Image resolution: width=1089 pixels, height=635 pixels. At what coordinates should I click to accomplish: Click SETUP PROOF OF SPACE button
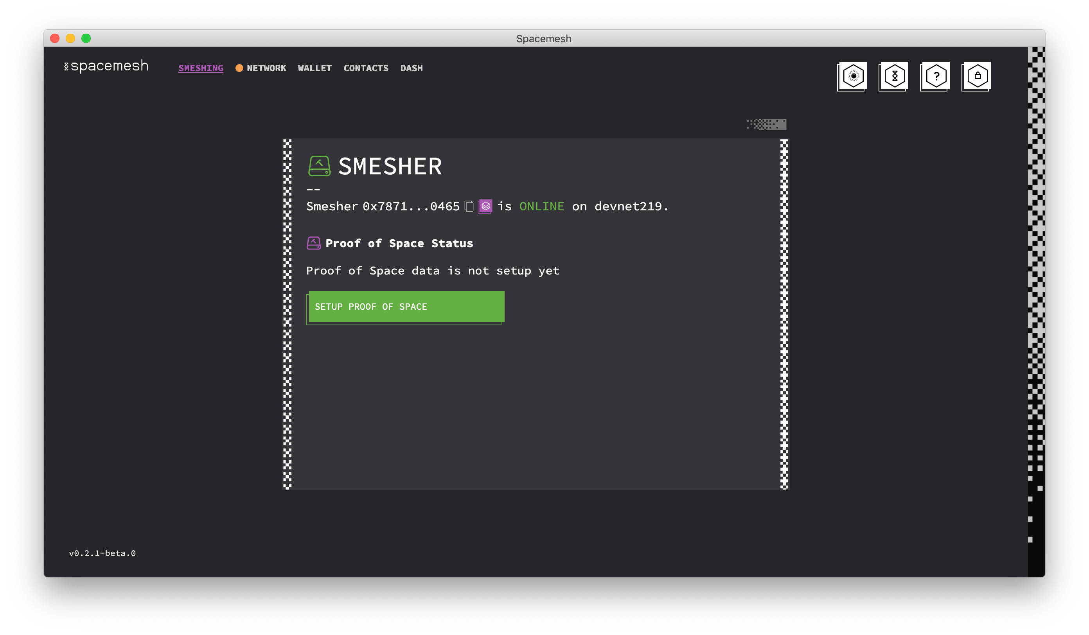(x=405, y=306)
